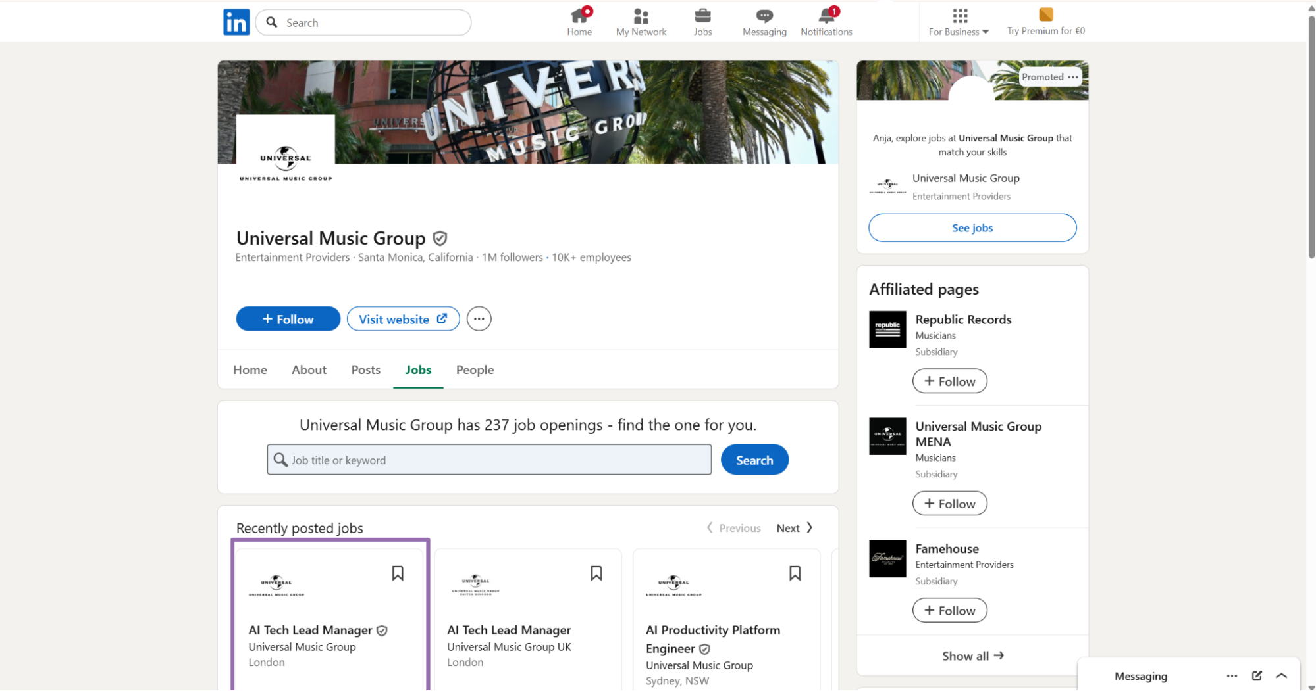Show all affiliated pages
Viewport: 1316px width, 691px height.
(972, 655)
